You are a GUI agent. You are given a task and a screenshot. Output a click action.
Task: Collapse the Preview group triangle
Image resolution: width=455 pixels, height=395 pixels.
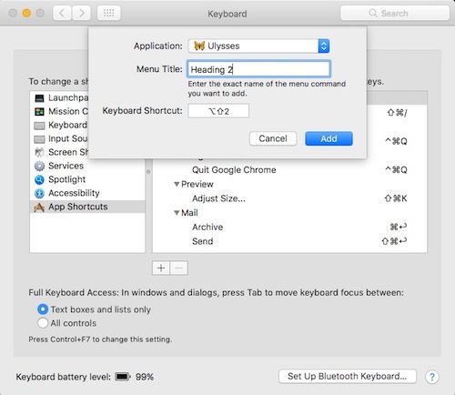(x=177, y=184)
